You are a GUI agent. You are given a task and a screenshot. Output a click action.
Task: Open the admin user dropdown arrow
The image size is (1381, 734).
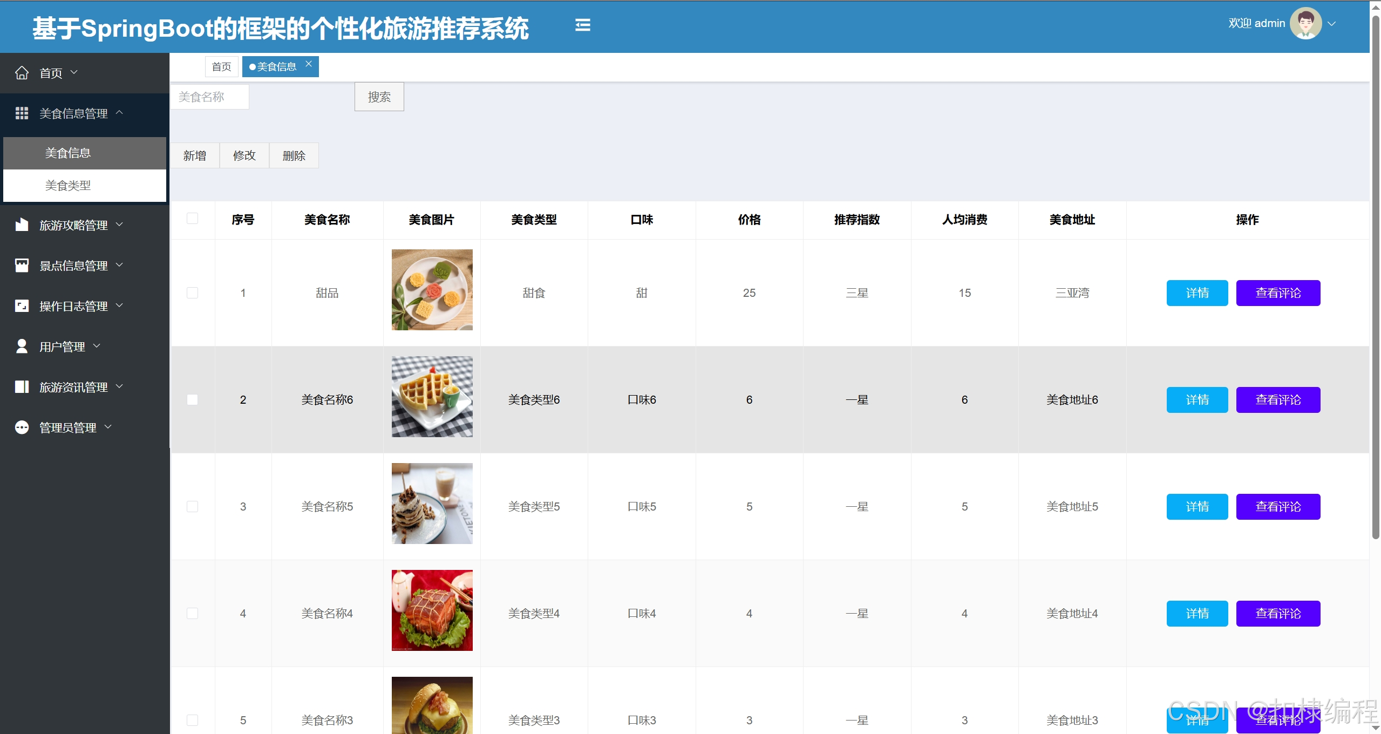click(x=1331, y=24)
